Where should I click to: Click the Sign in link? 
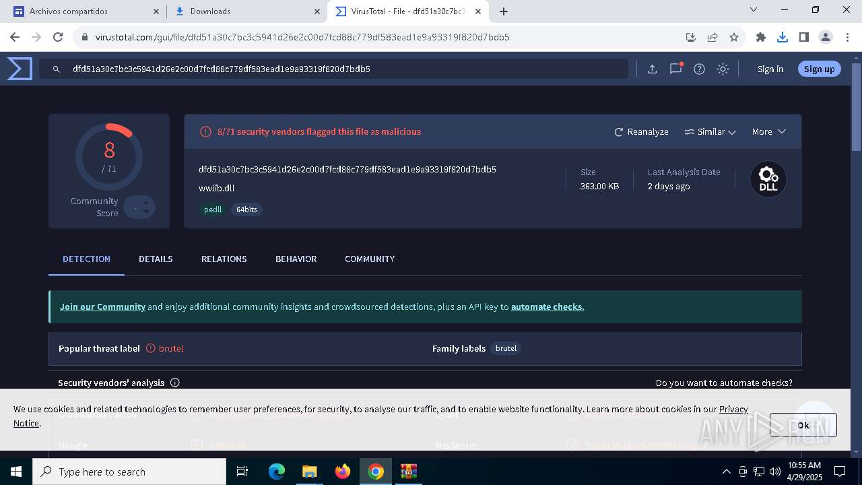770,69
